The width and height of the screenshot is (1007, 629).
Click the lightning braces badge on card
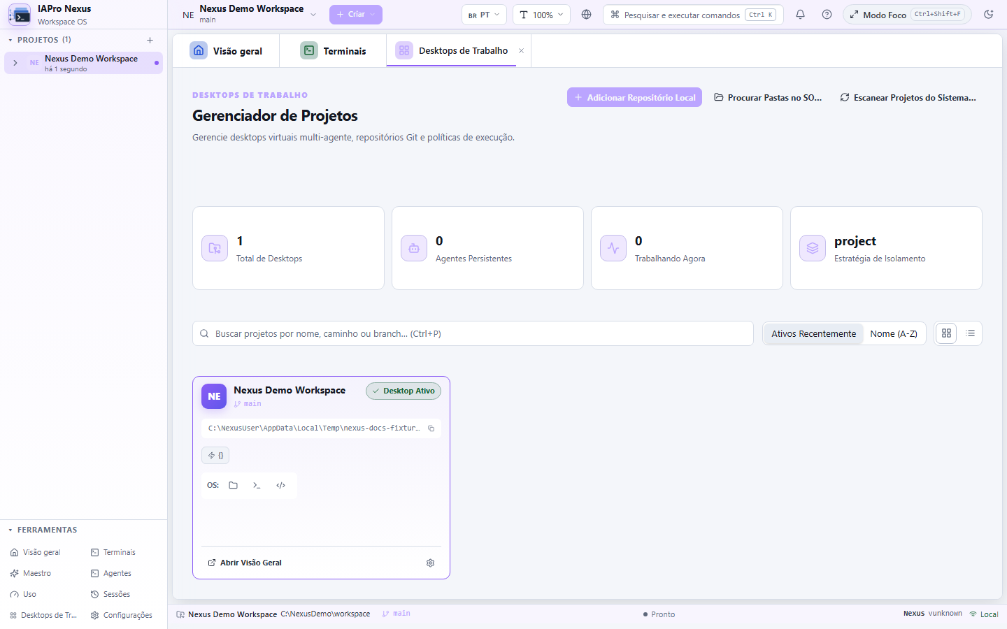coord(215,456)
